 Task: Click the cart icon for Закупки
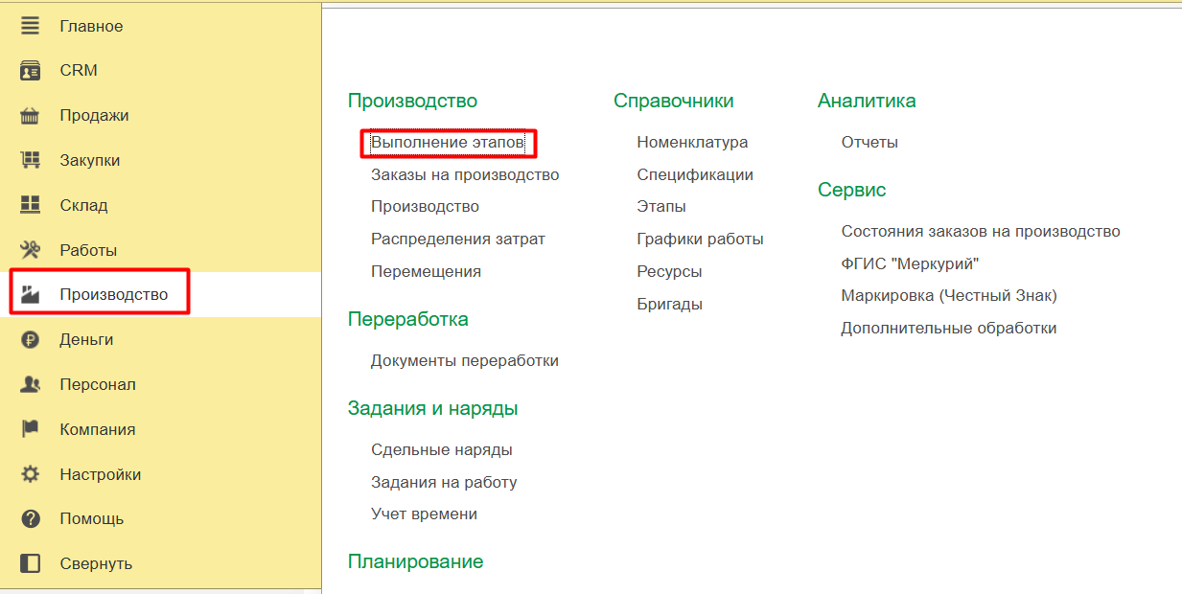click(31, 160)
